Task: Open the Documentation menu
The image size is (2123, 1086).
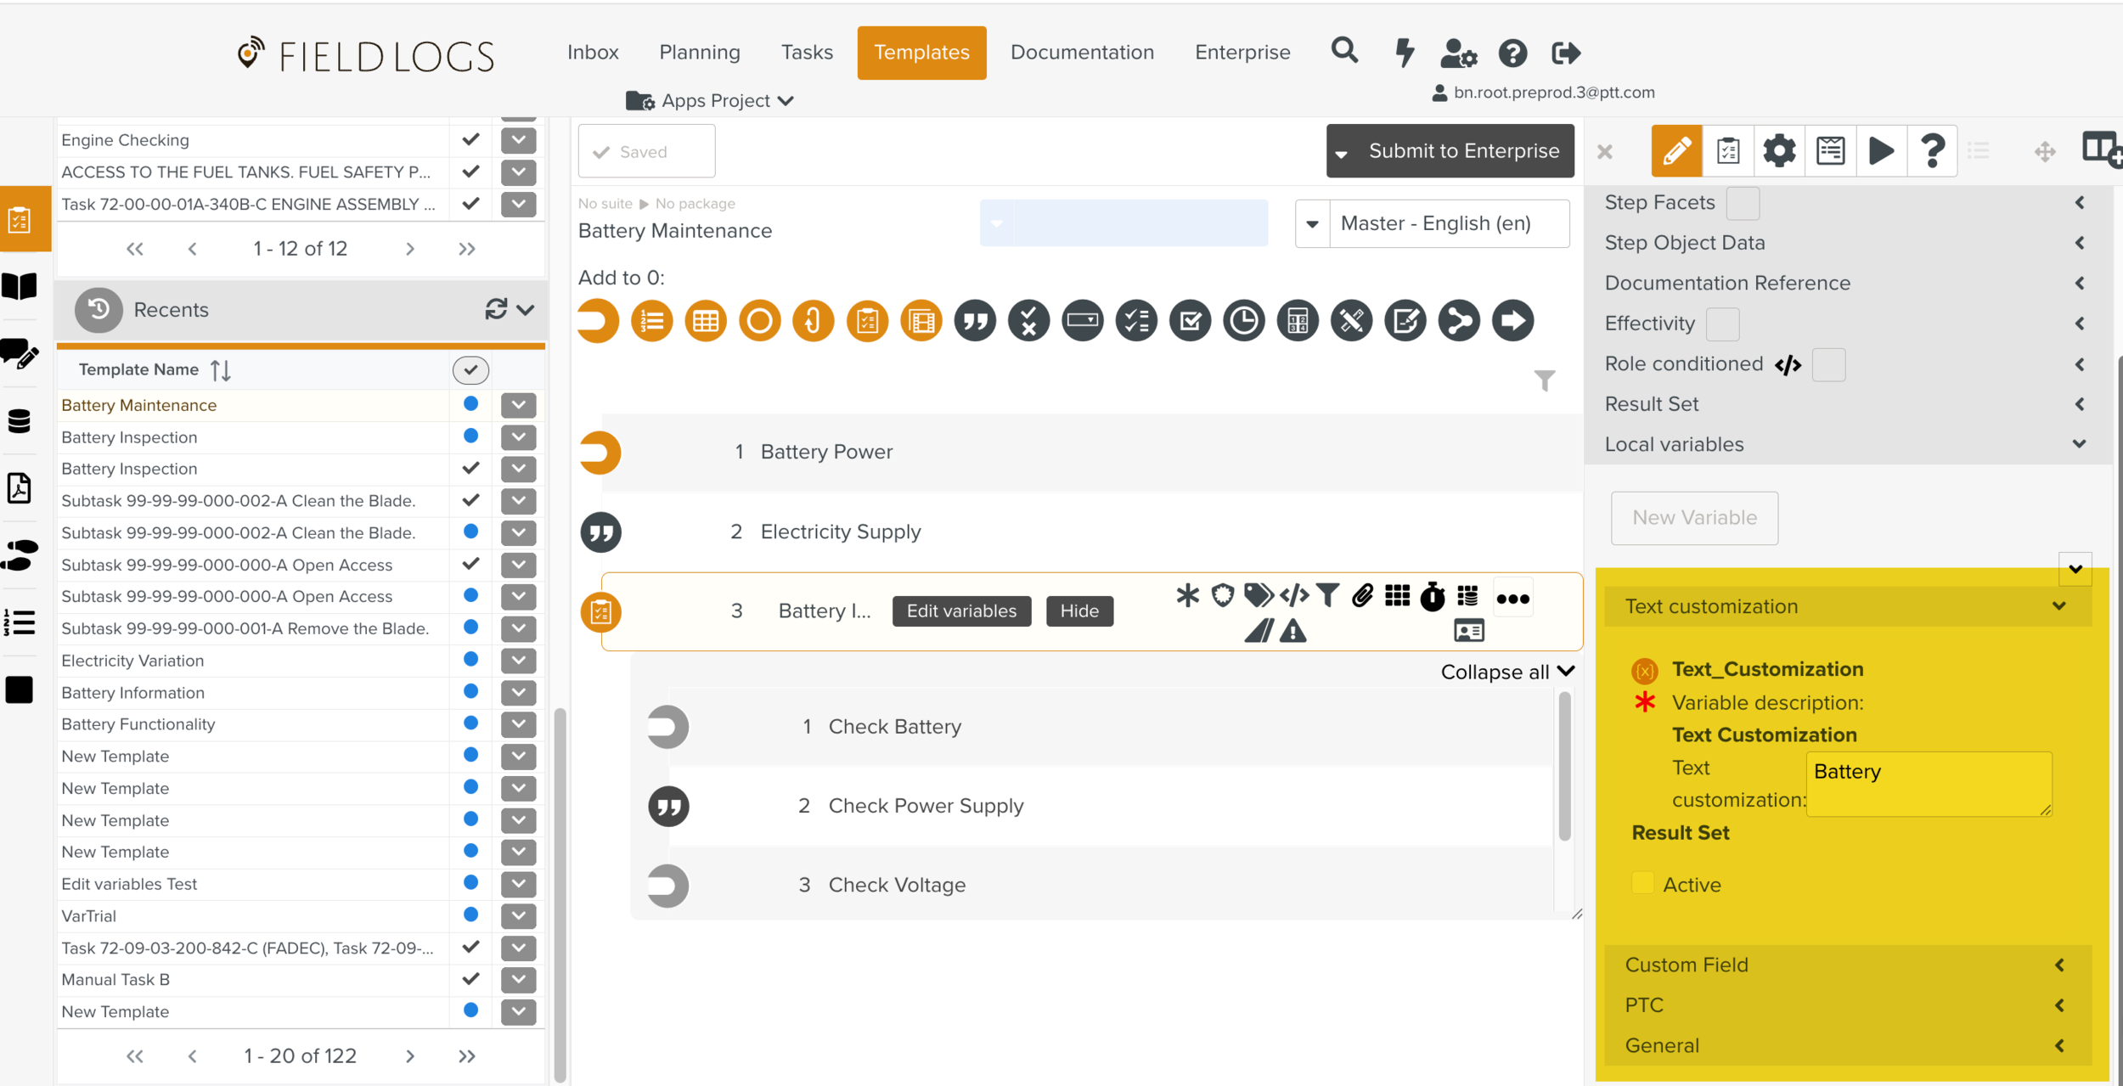Action: pos(1082,53)
